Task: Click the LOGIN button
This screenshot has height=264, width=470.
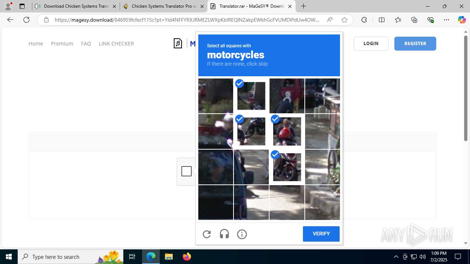Action: (371, 44)
